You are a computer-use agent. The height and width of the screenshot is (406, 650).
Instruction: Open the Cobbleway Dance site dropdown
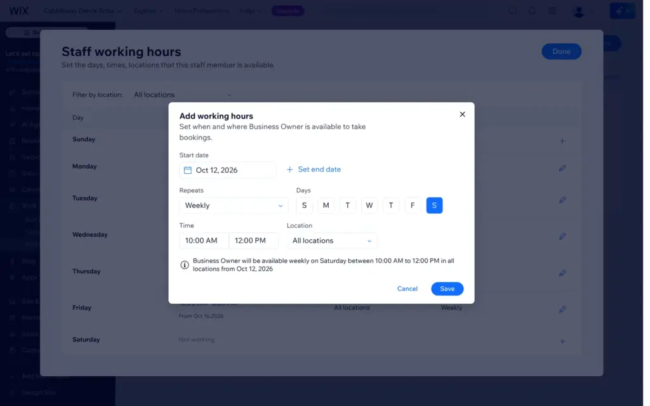point(83,11)
